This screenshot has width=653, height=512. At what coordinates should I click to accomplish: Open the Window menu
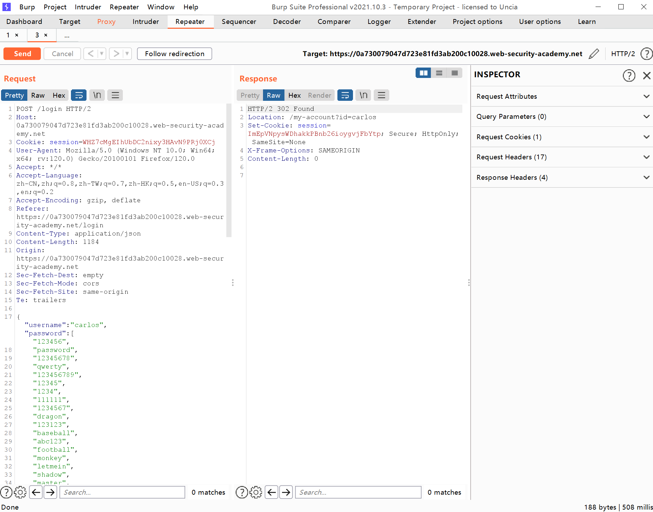point(161,7)
